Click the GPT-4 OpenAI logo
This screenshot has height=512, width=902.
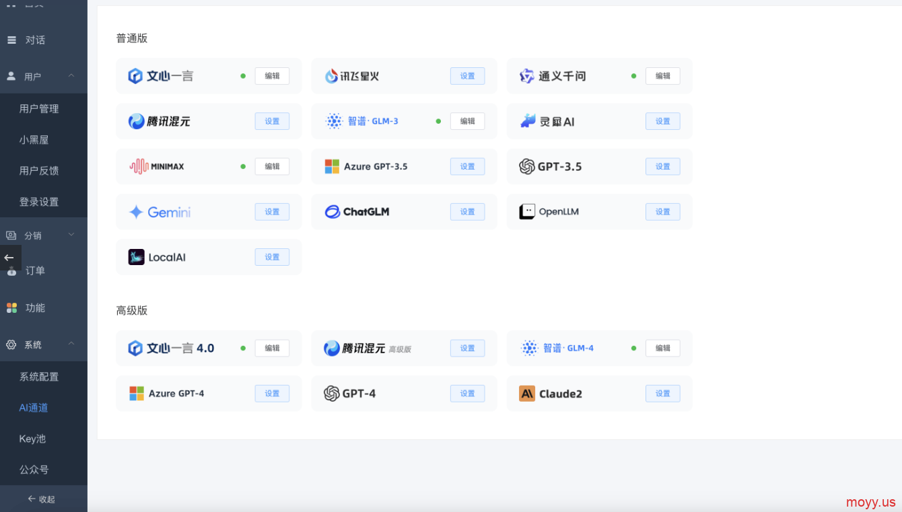pyautogui.click(x=332, y=394)
